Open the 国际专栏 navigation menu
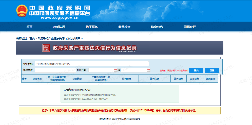This screenshot has height=125, width=252. (190, 27)
